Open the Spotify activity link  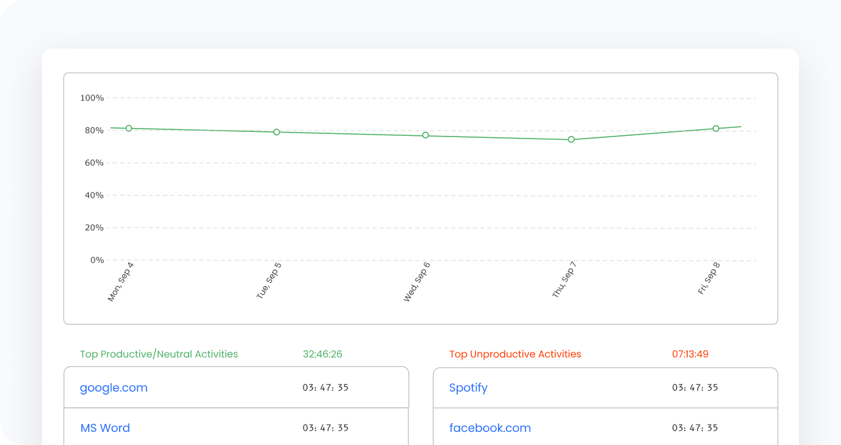(468, 388)
